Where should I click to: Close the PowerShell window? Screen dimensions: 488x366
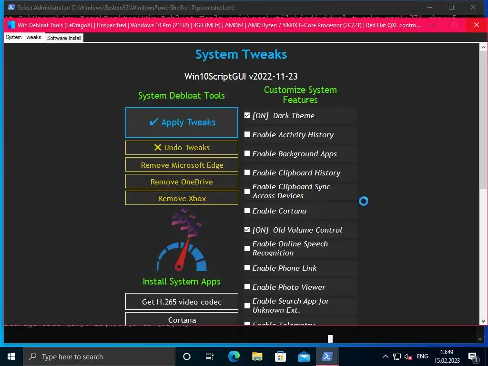point(473,7)
